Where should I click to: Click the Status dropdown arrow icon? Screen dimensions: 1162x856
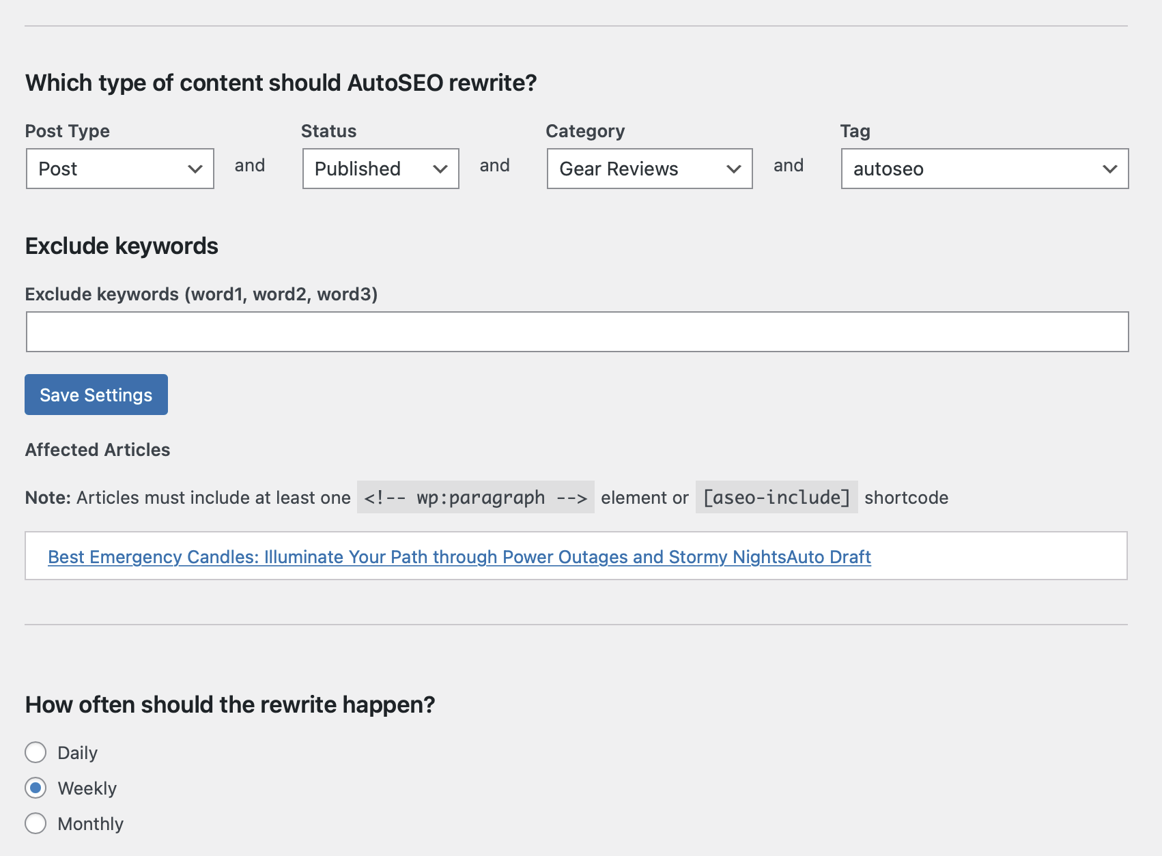tap(440, 169)
